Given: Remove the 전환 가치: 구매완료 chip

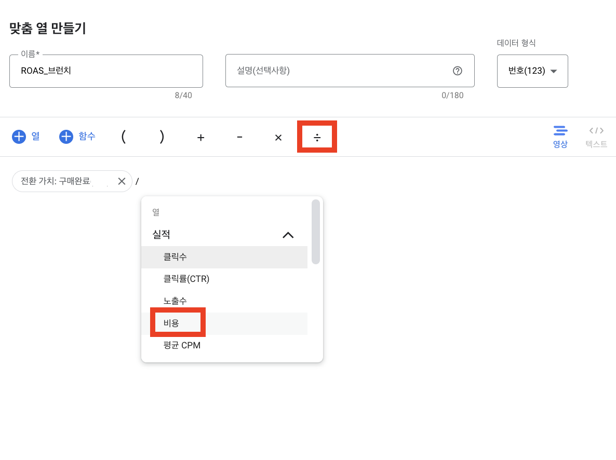Looking at the screenshot, I should (x=122, y=181).
